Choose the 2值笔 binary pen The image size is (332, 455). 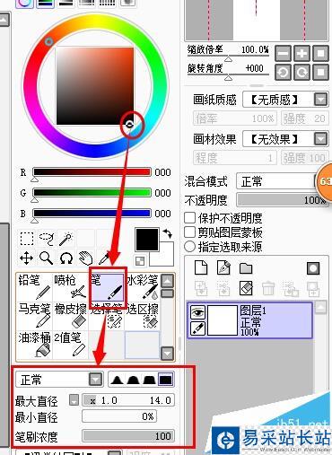tap(70, 345)
